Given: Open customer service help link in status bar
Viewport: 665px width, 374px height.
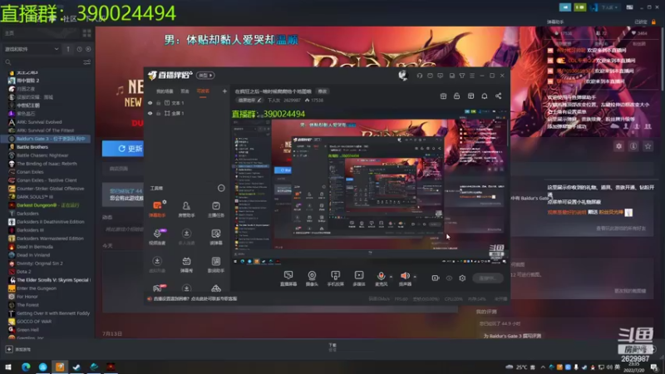Looking at the screenshot, I should 195,299.
